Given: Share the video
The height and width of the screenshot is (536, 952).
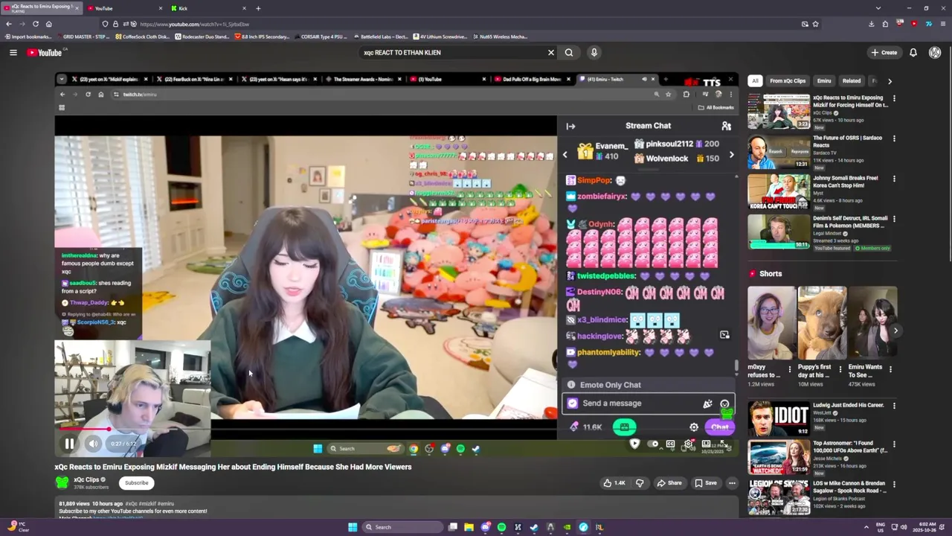Looking at the screenshot, I should pos(669,483).
